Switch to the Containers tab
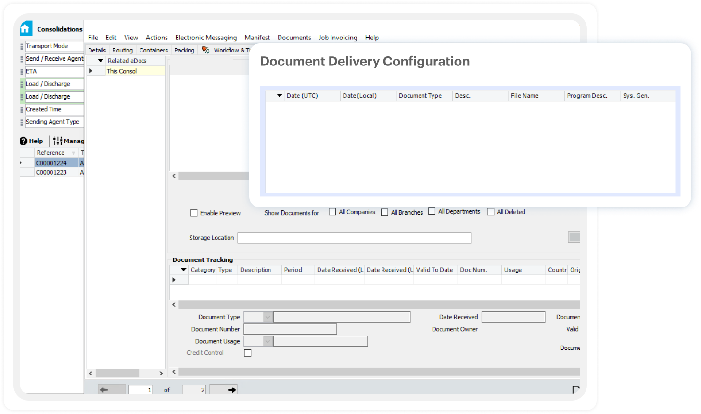This screenshot has height=414, width=701. click(x=153, y=50)
